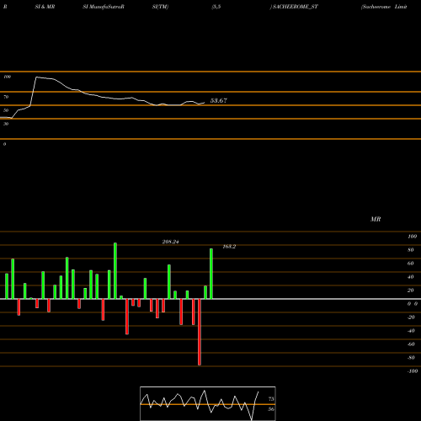
Task: Click the 70 level label on RSI axis
Action: click(x=6, y=97)
